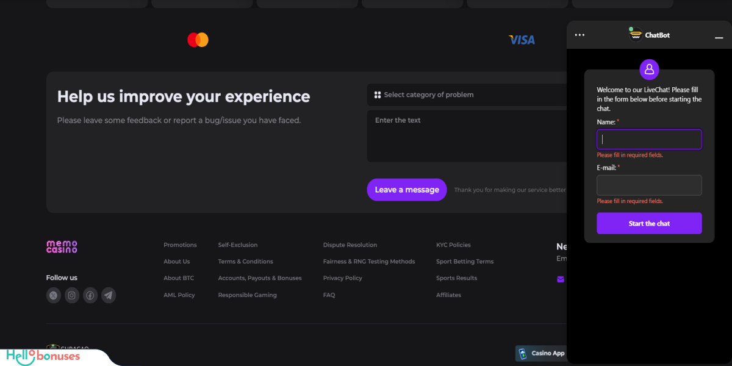This screenshot has height=366, width=732.
Task: Click required-fields error under E-mail field
Action: point(630,201)
